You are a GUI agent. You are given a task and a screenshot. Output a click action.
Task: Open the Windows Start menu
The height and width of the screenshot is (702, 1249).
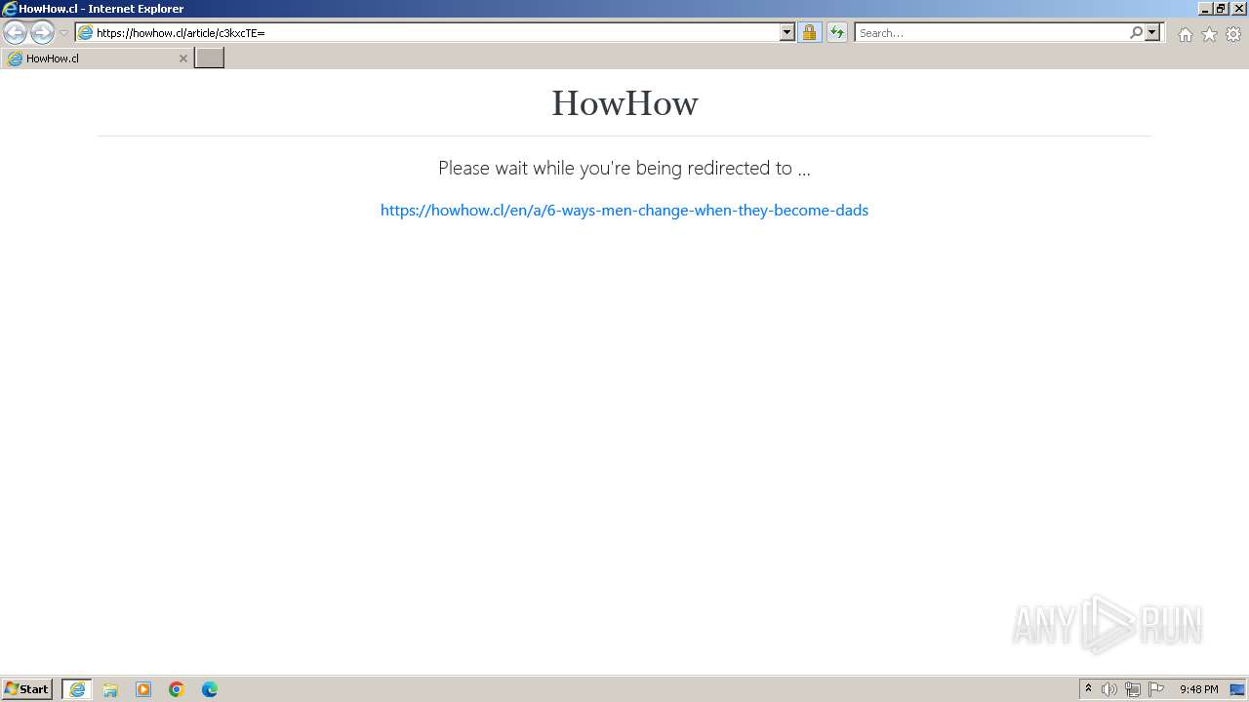(x=27, y=689)
